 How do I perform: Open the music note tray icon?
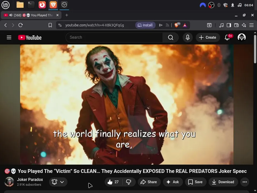coord(239,5)
